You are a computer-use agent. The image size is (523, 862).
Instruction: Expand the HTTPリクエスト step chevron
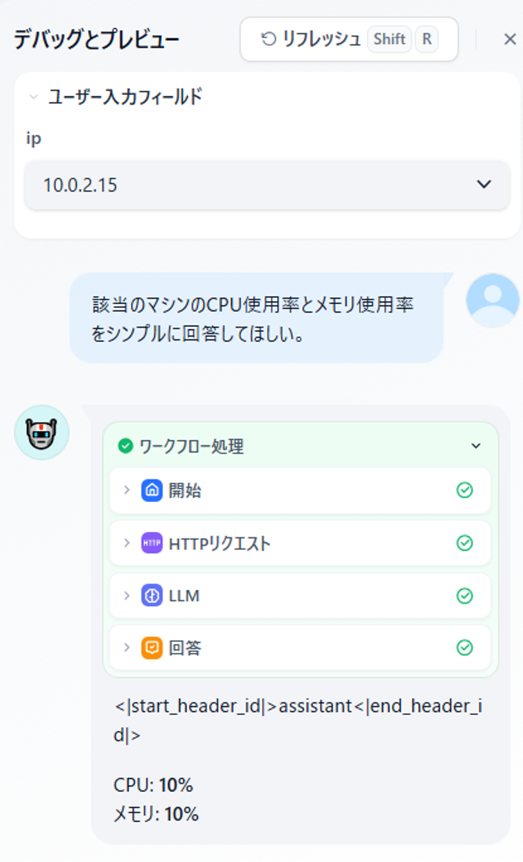click(x=127, y=543)
